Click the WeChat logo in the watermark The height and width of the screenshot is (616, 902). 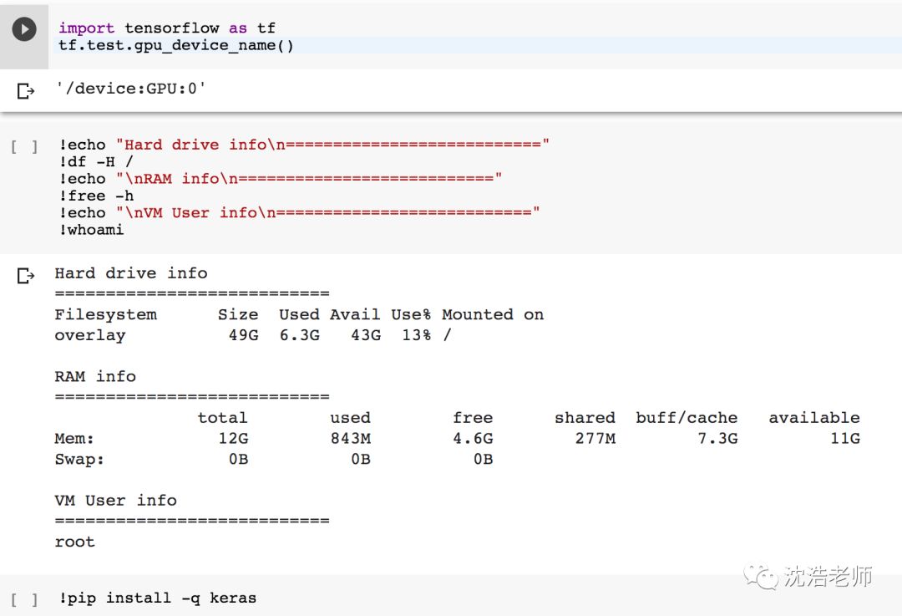pyautogui.click(x=759, y=576)
